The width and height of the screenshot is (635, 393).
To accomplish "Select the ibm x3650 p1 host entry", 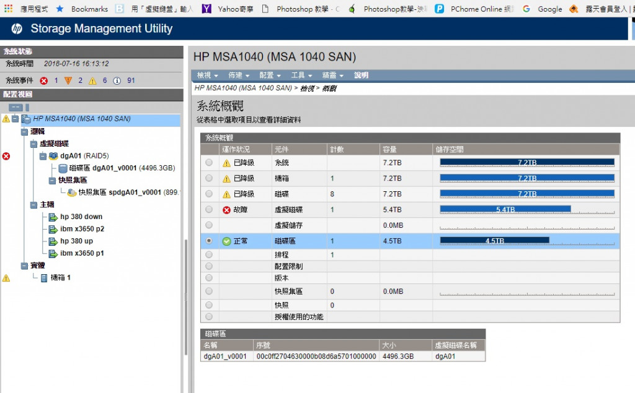I will pos(82,254).
